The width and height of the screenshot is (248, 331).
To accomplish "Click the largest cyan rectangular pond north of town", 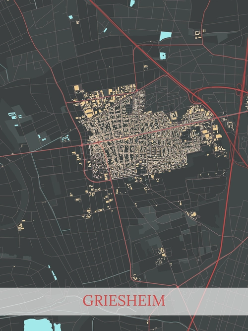I will 165,36.
